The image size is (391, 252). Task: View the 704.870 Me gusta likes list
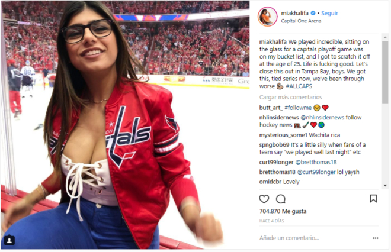tap(283, 211)
